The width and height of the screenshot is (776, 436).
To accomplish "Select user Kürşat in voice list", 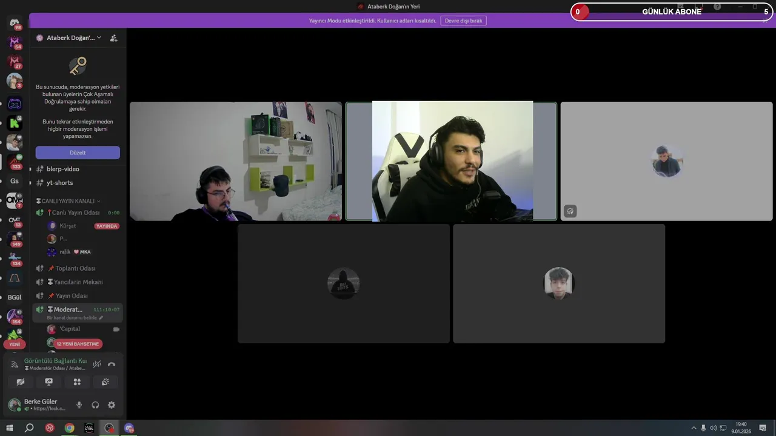I will (67, 226).
